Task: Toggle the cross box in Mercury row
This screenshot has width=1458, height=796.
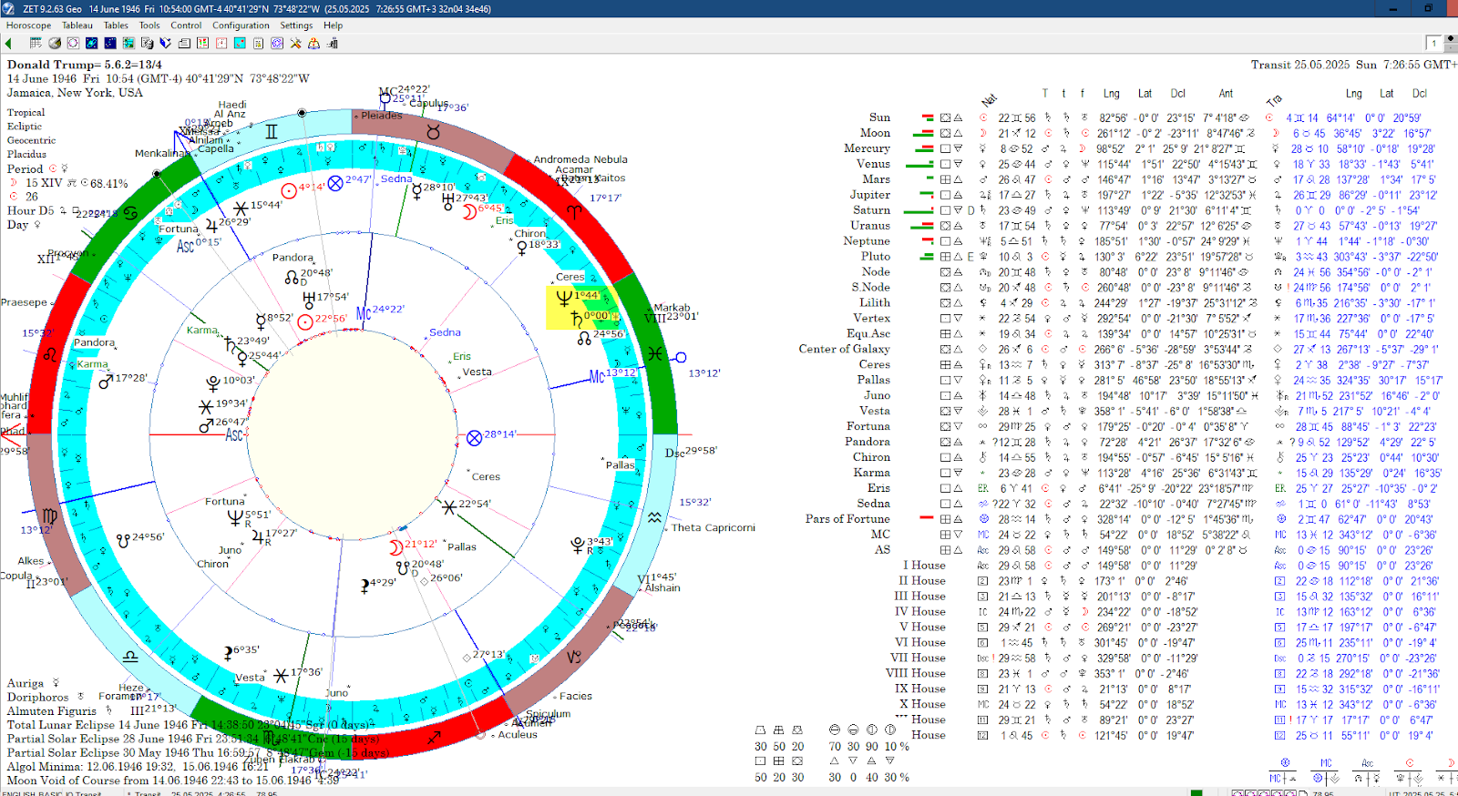Action: [945, 148]
